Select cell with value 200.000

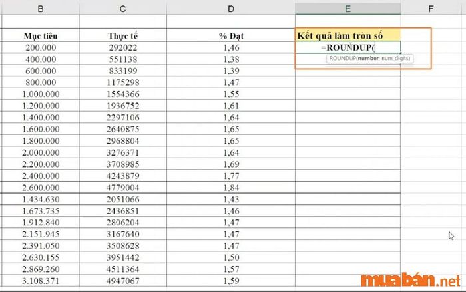click(41, 47)
